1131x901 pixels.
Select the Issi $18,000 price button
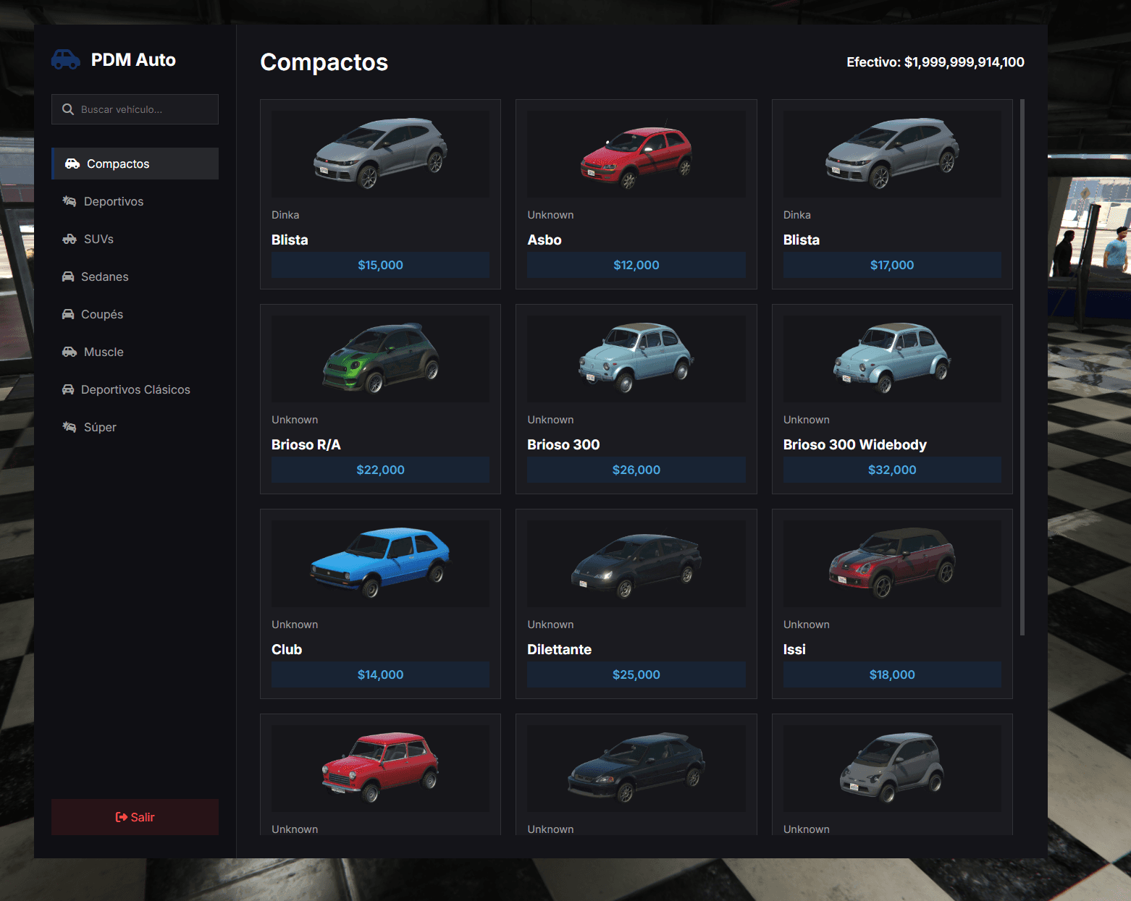pyautogui.click(x=892, y=674)
